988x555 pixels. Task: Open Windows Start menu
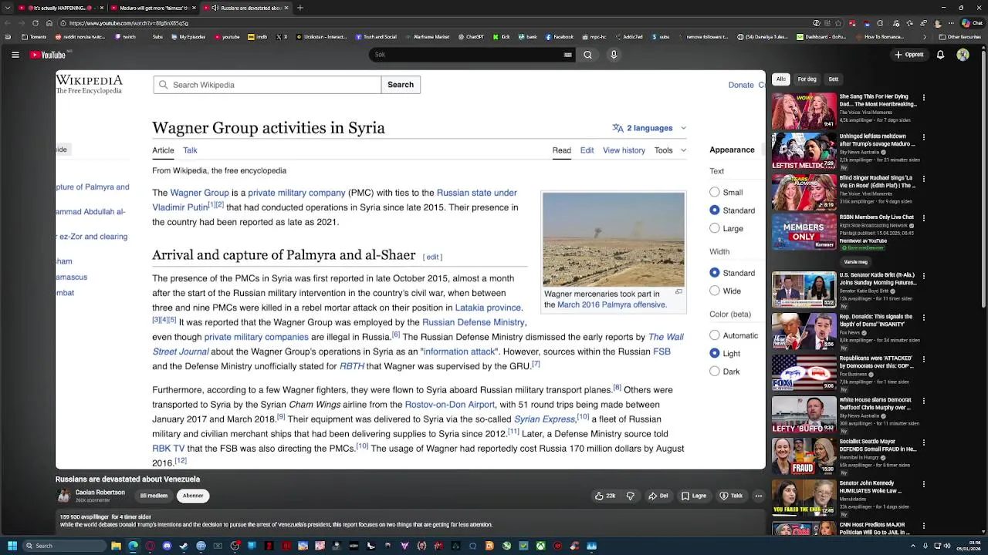[12, 546]
